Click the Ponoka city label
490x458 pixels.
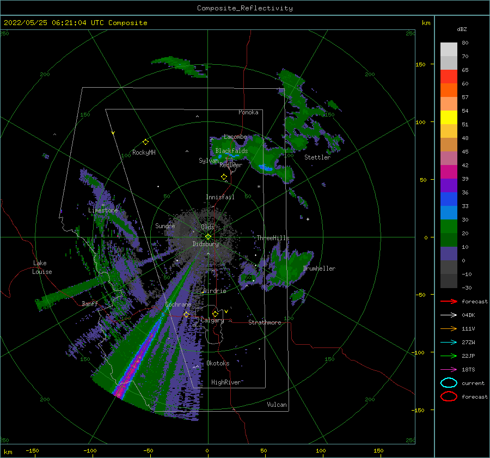click(x=248, y=112)
